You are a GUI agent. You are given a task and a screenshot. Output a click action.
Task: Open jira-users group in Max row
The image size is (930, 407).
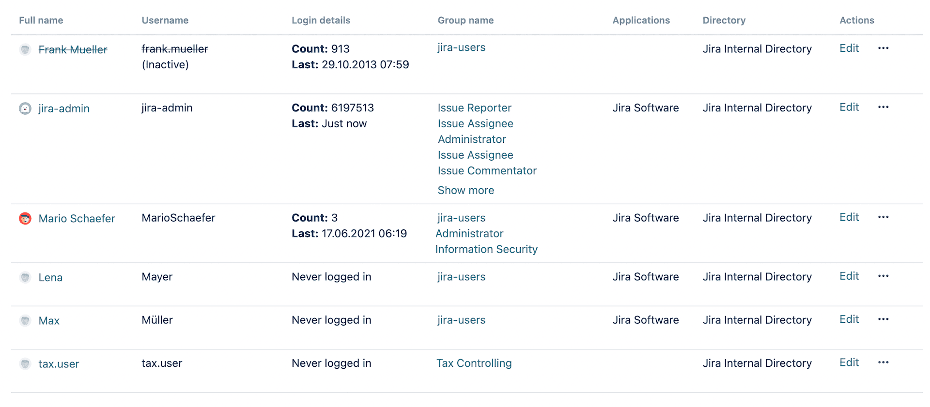coord(461,320)
